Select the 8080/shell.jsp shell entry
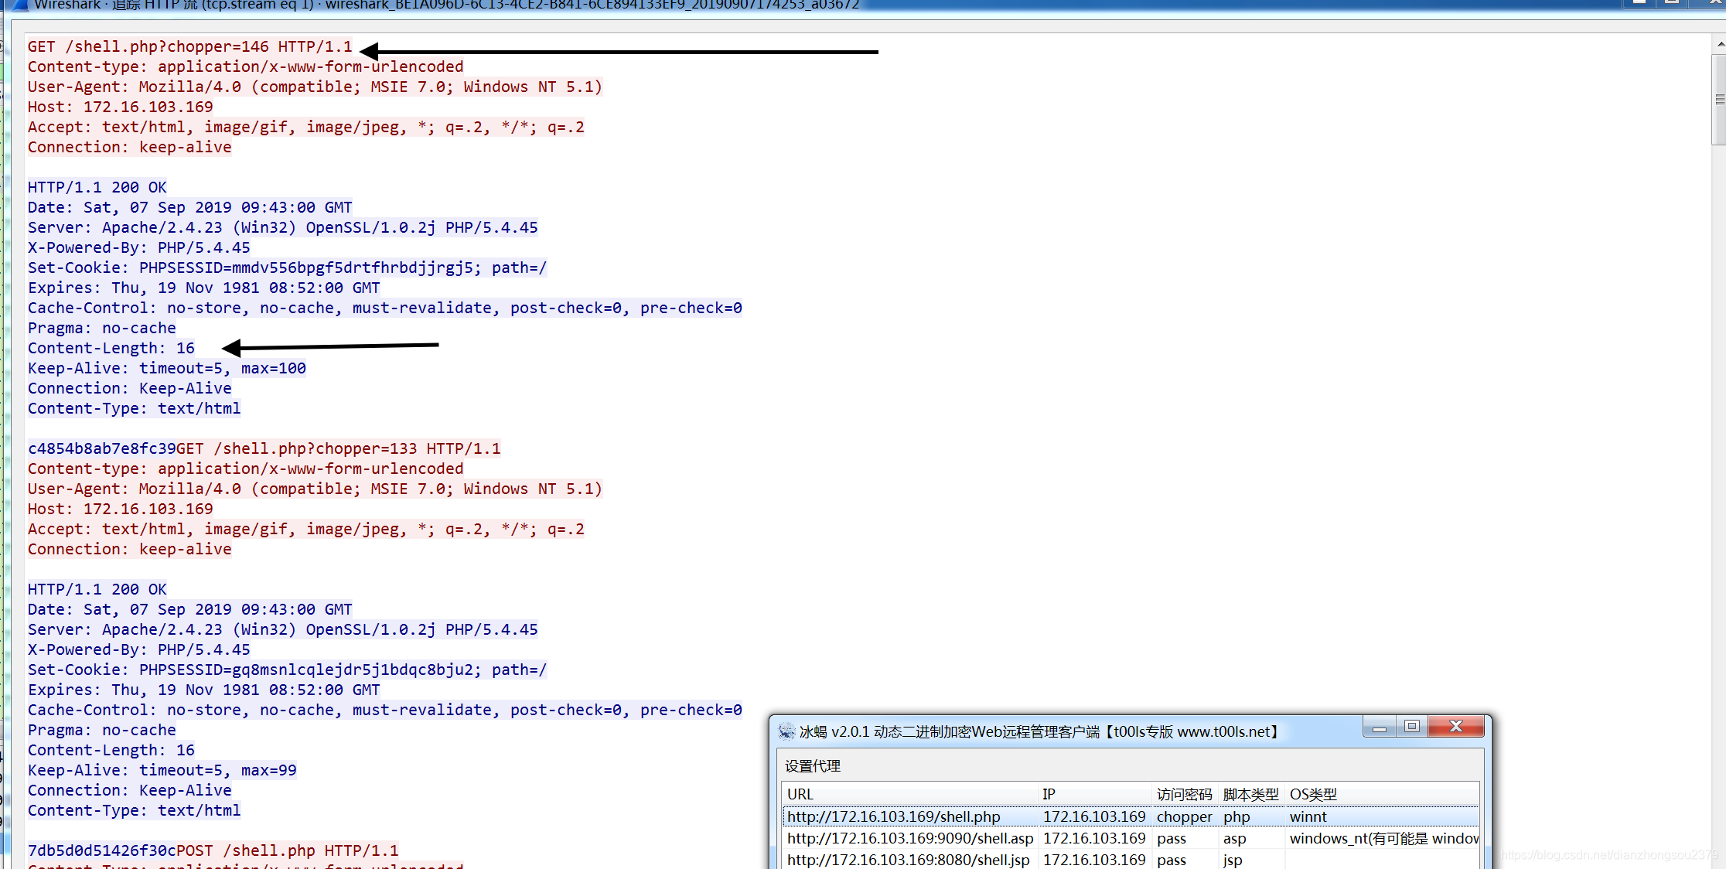Viewport: 1726px width, 869px height. point(908,860)
